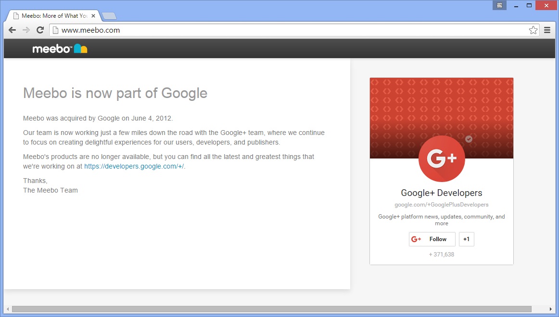This screenshot has width=559, height=317.
Task: Minimize the Chrome window
Action: (516, 5)
